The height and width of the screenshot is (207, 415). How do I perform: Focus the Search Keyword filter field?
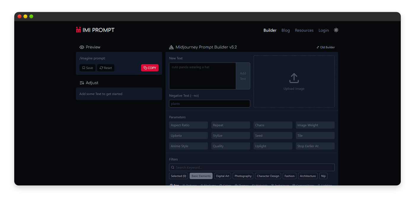click(x=252, y=167)
